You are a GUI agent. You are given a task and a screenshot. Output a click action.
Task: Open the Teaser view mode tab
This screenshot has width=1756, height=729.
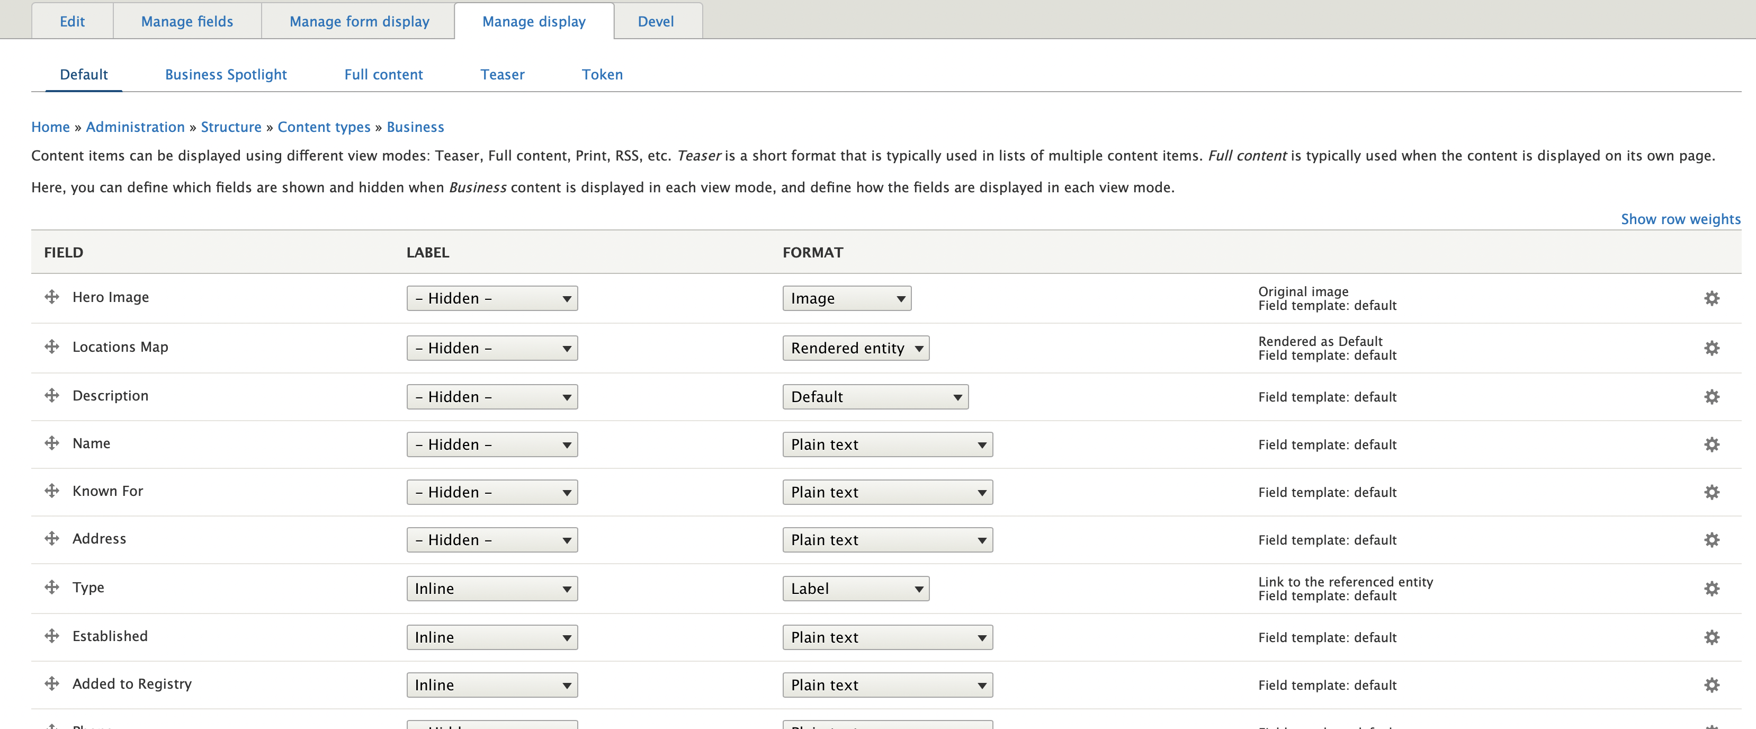click(x=501, y=74)
